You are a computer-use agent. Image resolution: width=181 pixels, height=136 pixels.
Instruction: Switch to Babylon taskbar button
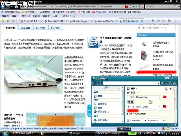(x=81, y=133)
